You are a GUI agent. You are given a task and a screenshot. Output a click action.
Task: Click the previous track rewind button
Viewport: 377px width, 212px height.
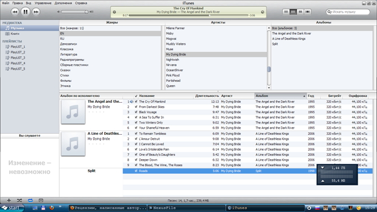point(15,12)
